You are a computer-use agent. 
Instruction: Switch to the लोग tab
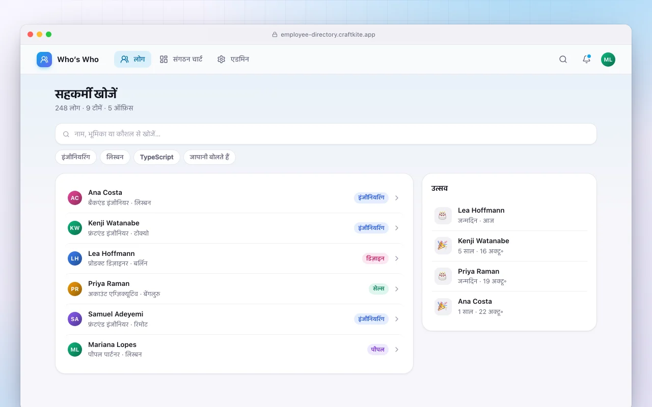(132, 59)
